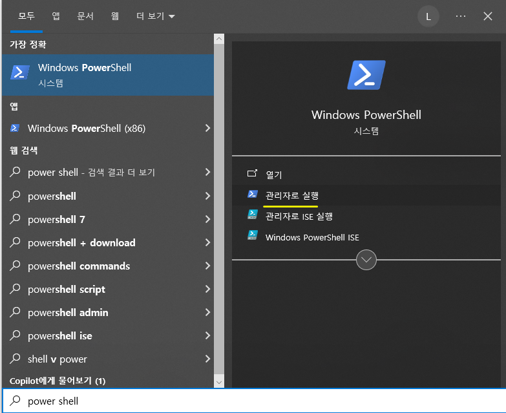Select the Windows PowerShell (x86) app result
Image resolution: width=506 pixels, height=413 pixels.
[108, 129]
